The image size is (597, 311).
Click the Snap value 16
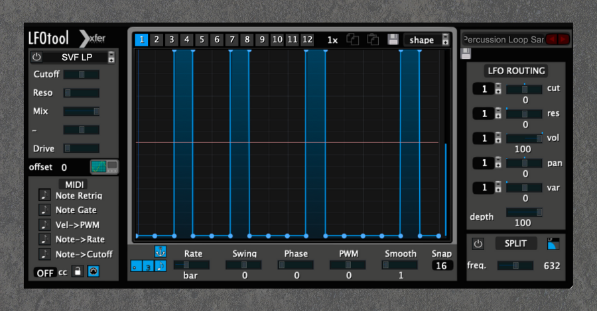pos(442,265)
